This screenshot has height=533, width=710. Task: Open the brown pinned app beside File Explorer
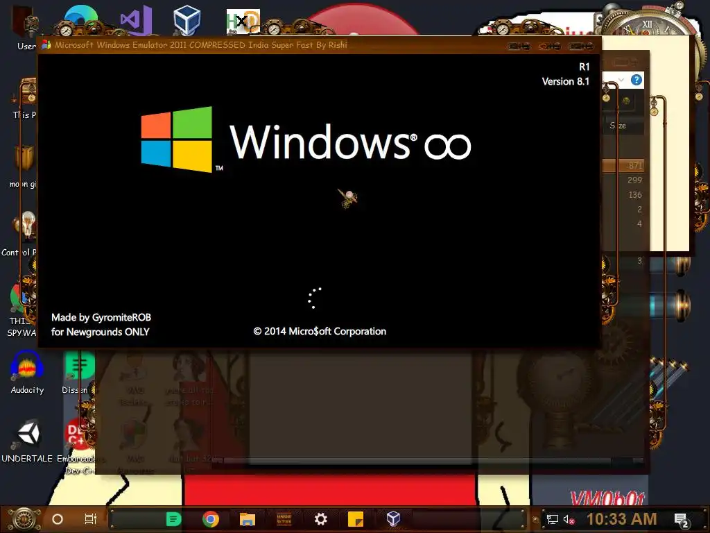(284, 519)
